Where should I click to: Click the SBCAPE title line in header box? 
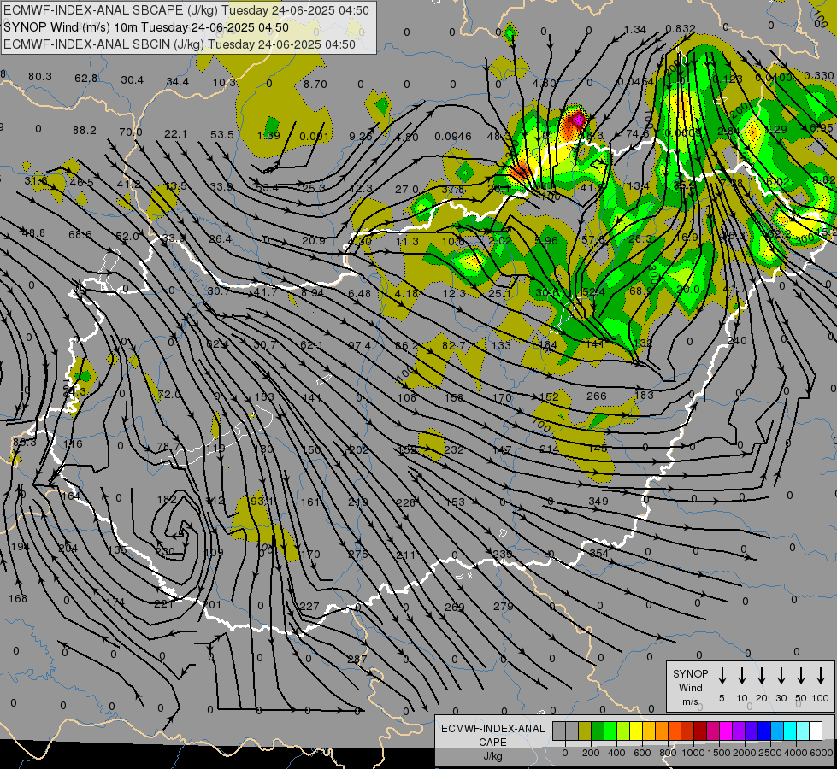click(x=186, y=10)
